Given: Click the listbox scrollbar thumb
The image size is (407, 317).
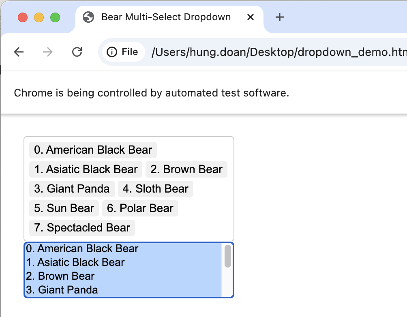Looking at the screenshot, I should tap(228, 256).
